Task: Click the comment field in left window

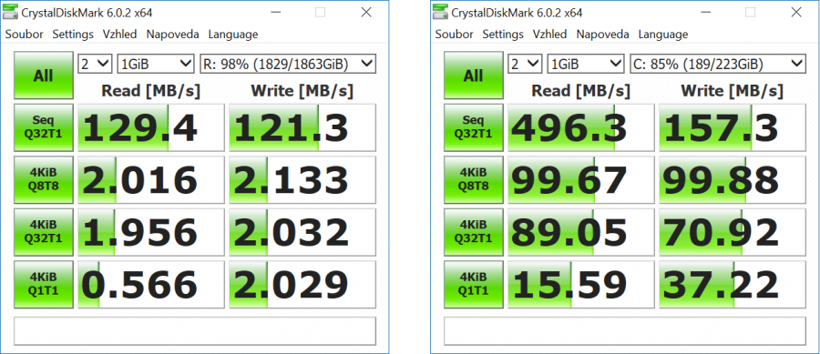Action: [x=195, y=330]
